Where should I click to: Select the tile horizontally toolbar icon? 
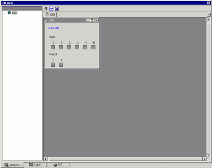(x=51, y=9)
